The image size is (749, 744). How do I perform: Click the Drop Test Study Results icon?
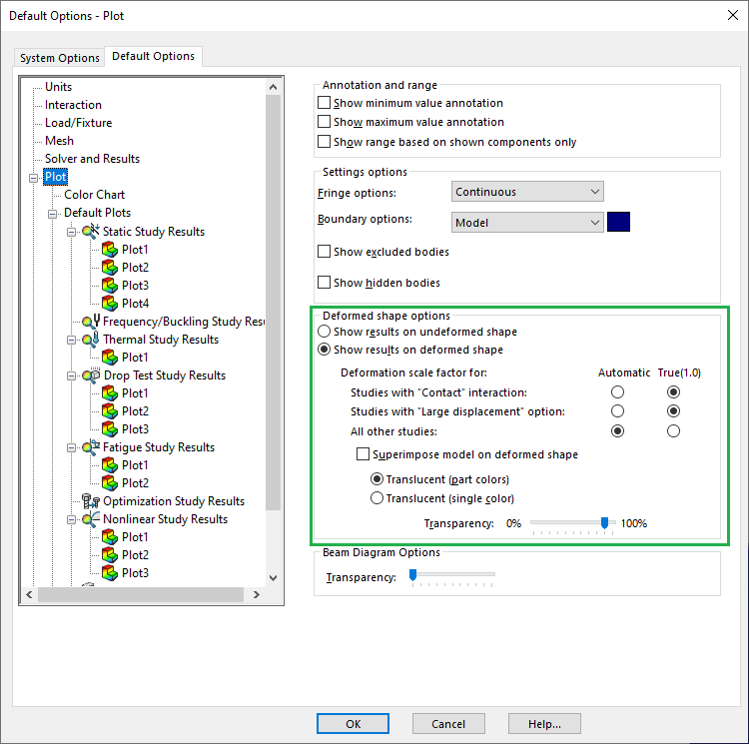click(x=92, y=375)
